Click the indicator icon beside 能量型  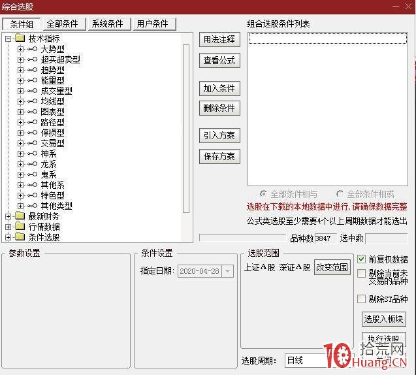(x=32, y=80)
